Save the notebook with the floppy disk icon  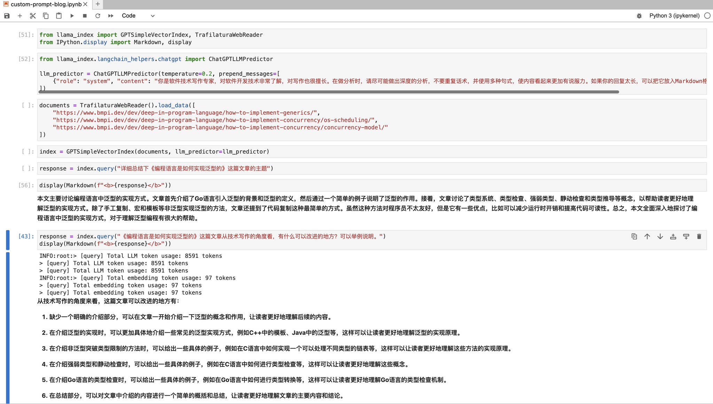tap(7, 16)
